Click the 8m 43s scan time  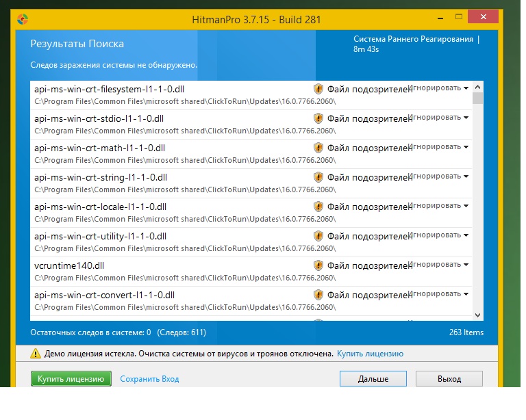pyautogui.click(x=366, y=49)
